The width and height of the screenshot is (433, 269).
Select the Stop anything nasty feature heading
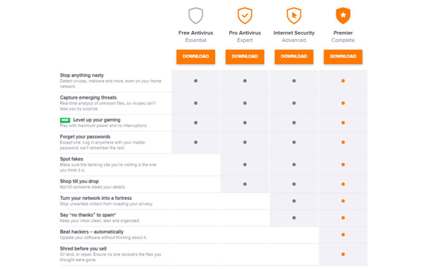coord(82,75)
